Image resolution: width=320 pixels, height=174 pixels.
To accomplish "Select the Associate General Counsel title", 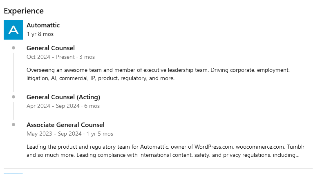I will coord(65,125).
